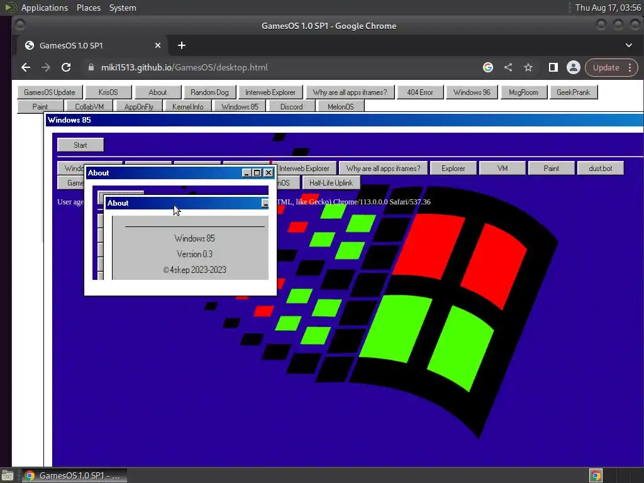Launch dust.bot

coord(601,169)
